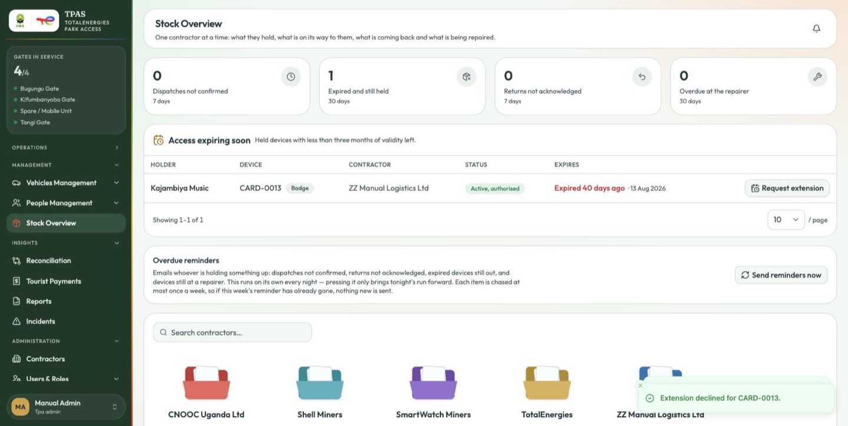This screenshot has height=426, width=848.
Task: Open the CNOOC Uganda Ltd folder
Action: tap(206, 392)
